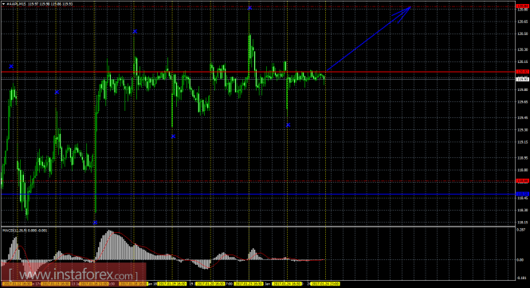Open the triangle menu beside #AAPLM15

(3, 4)
